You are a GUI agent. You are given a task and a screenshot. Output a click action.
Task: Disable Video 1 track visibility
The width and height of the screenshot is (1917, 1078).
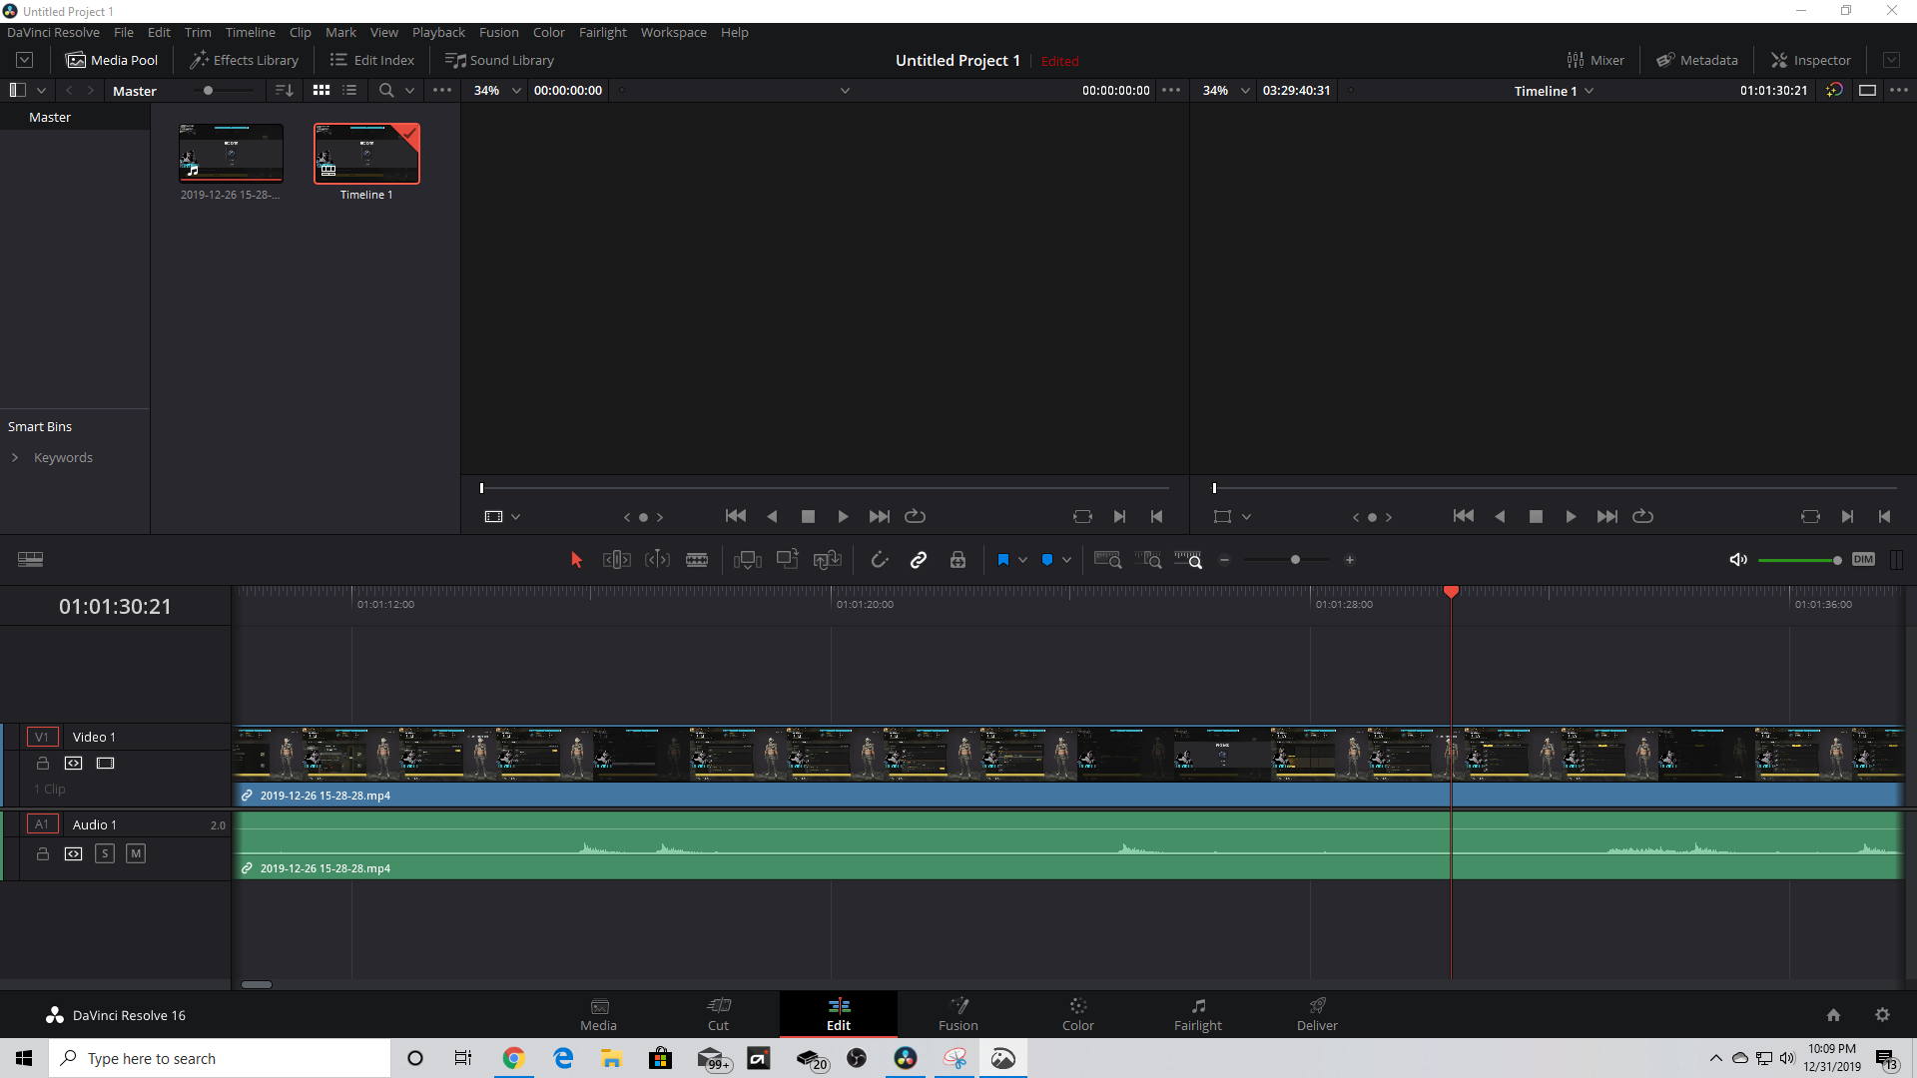[x=105, y=763]
